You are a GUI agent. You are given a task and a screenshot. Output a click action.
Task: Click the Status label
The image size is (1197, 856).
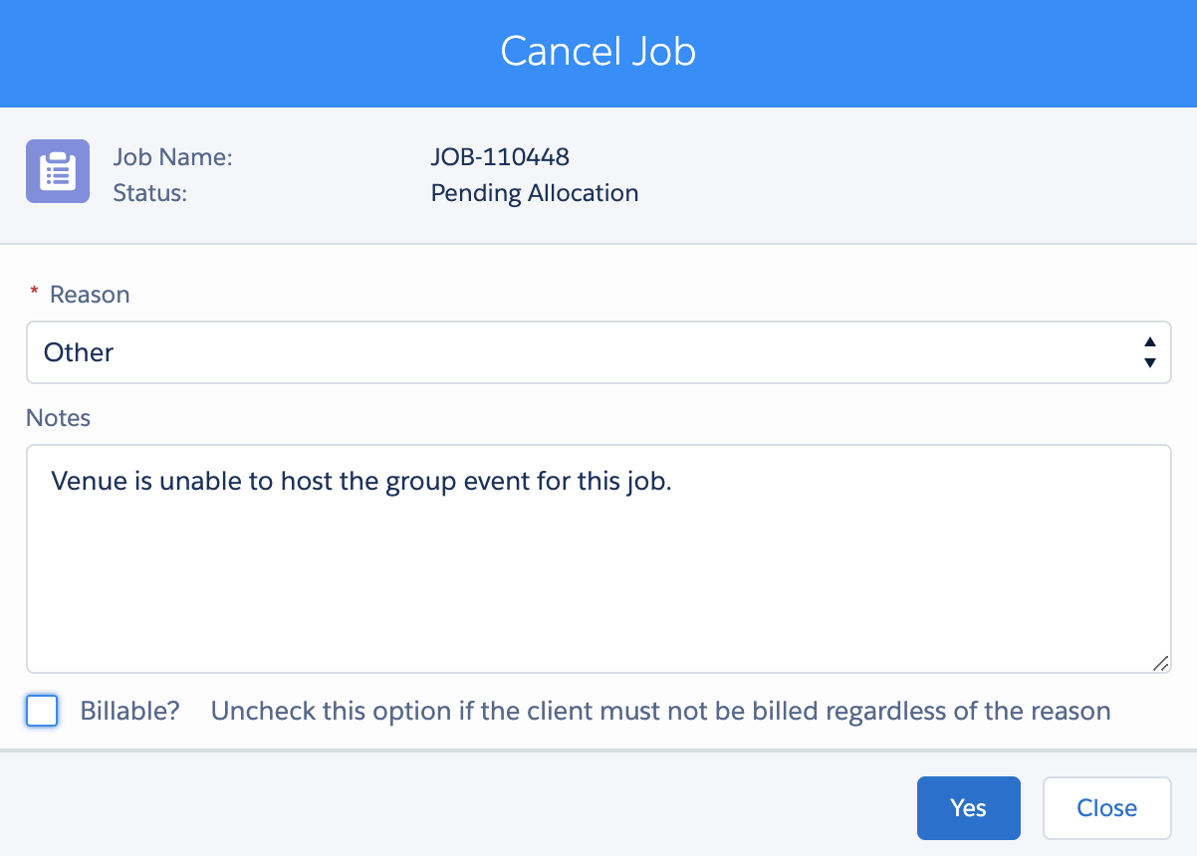(x=150, y=193)
